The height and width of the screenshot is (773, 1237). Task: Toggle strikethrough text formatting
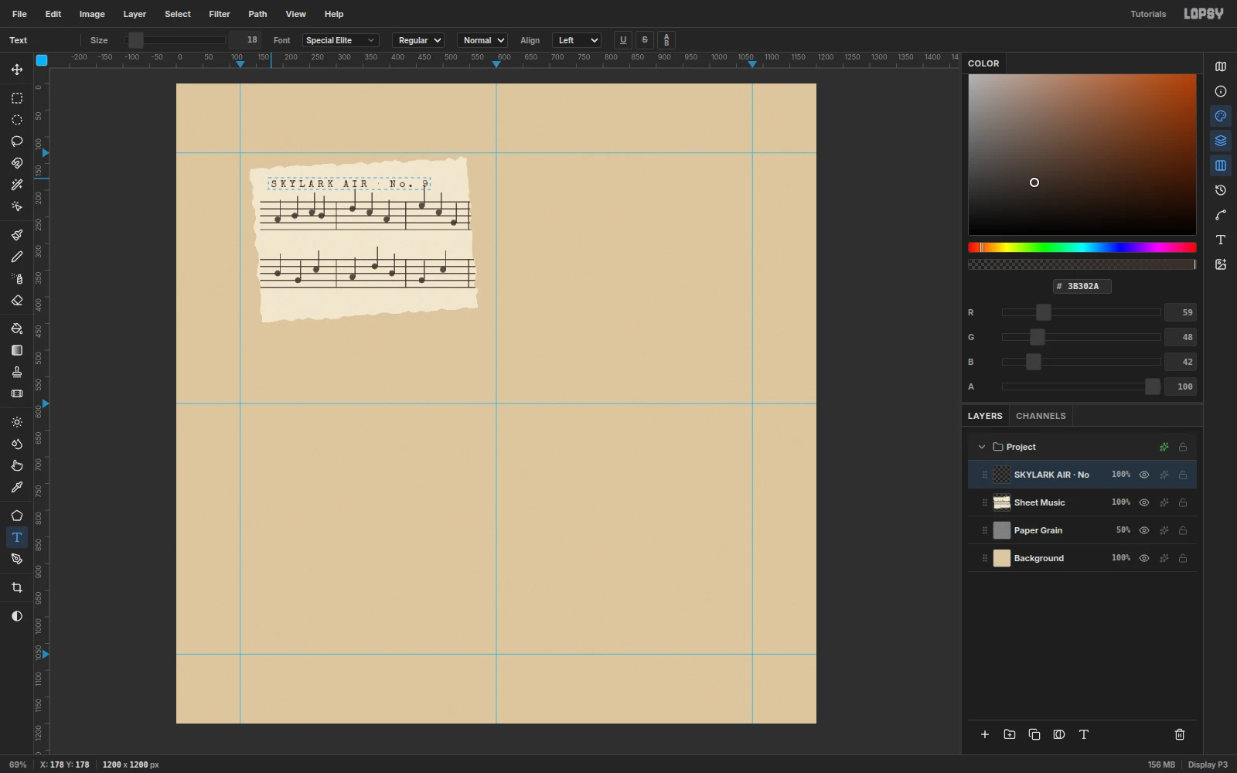point(645,40)
